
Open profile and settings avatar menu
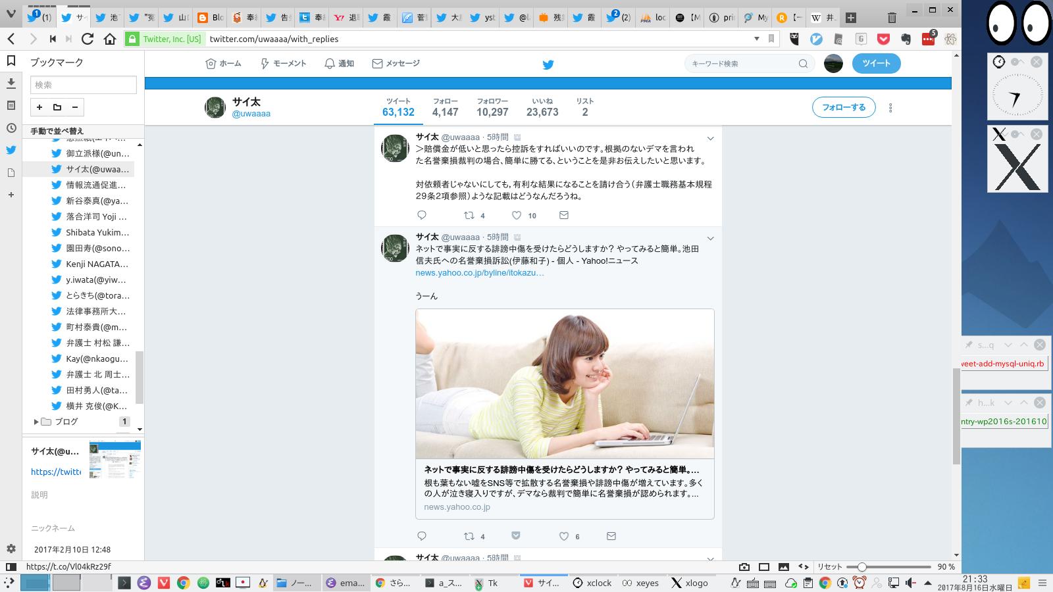pyautogui.click(x=833, y=63)
